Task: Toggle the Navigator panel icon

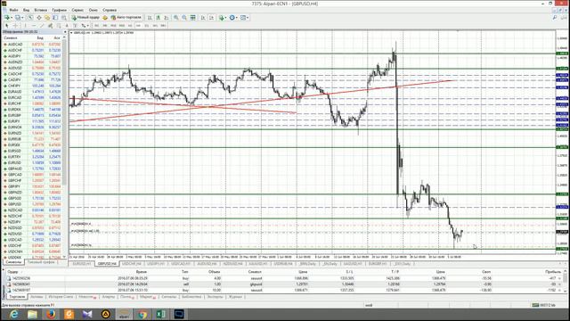Action: click(47, 18)
